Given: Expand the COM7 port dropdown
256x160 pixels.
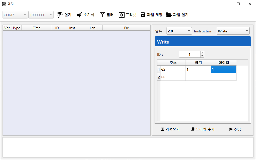Looking at the screenshot, I should click(15, 15).
